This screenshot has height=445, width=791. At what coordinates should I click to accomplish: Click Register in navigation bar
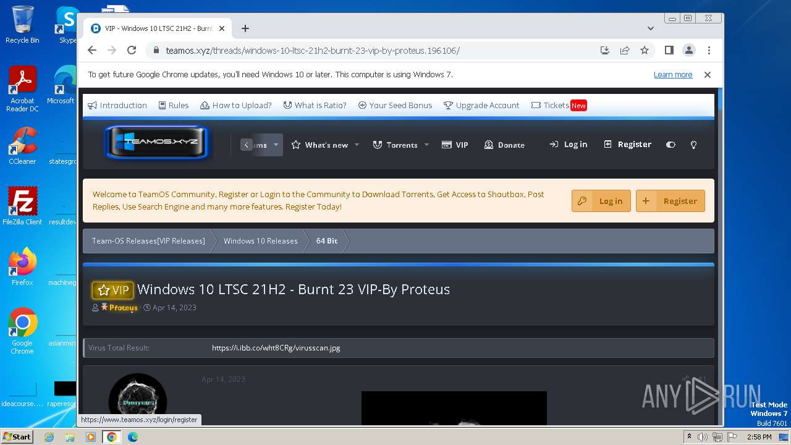(627, 144)
